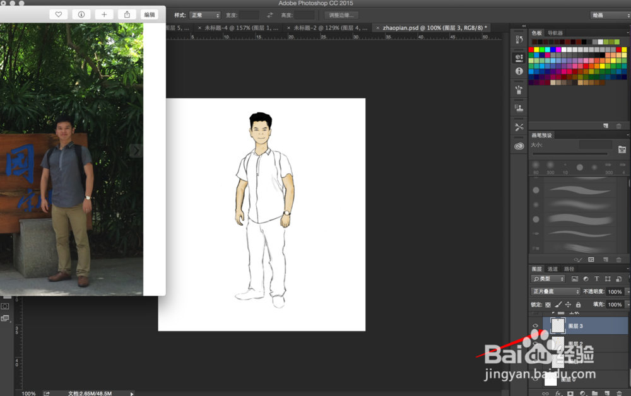Expand collapsed panels double-arrow
Viewport: 631px width, 396px height.
tap(524, 26)
